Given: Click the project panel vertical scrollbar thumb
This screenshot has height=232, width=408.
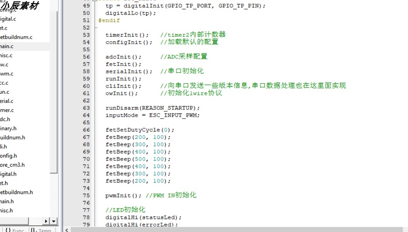Looking at the screenshot, I should click(54, 92).
